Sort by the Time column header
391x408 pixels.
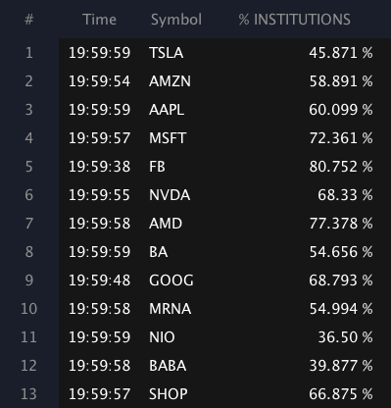[x=99, y=20]
